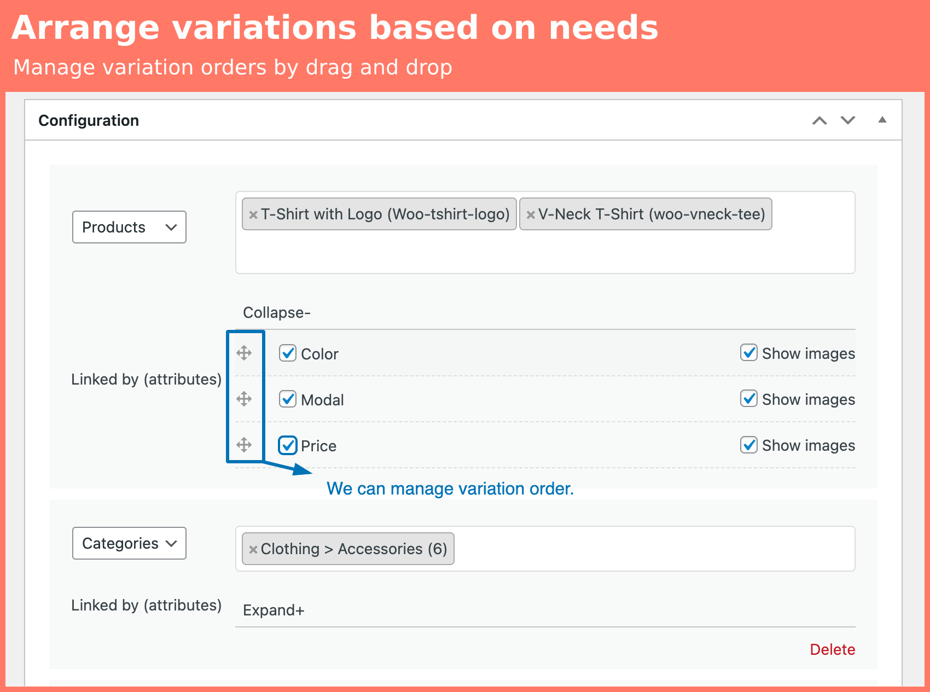
Task: Collapse the linked attributes list
Action: (x=276, y=313)
